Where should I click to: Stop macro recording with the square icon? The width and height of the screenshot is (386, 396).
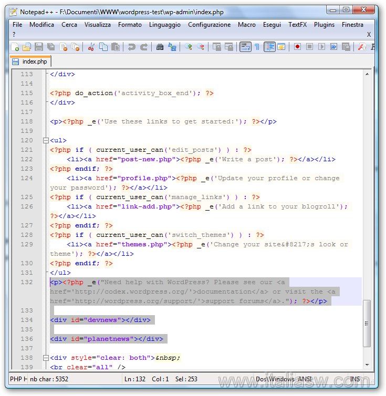[309, 47]
